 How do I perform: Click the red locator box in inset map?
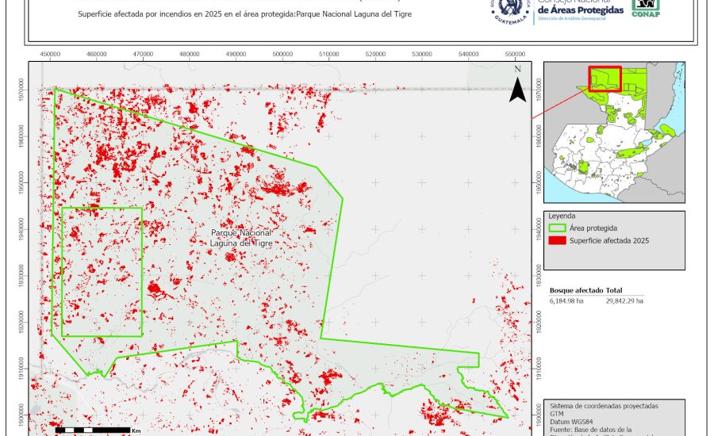605,79
